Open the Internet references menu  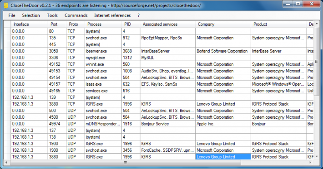pyautogui.click(x=112, y=15)
